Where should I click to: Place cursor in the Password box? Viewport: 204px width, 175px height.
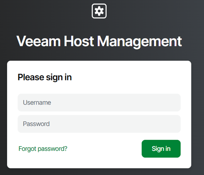(99, 124)
